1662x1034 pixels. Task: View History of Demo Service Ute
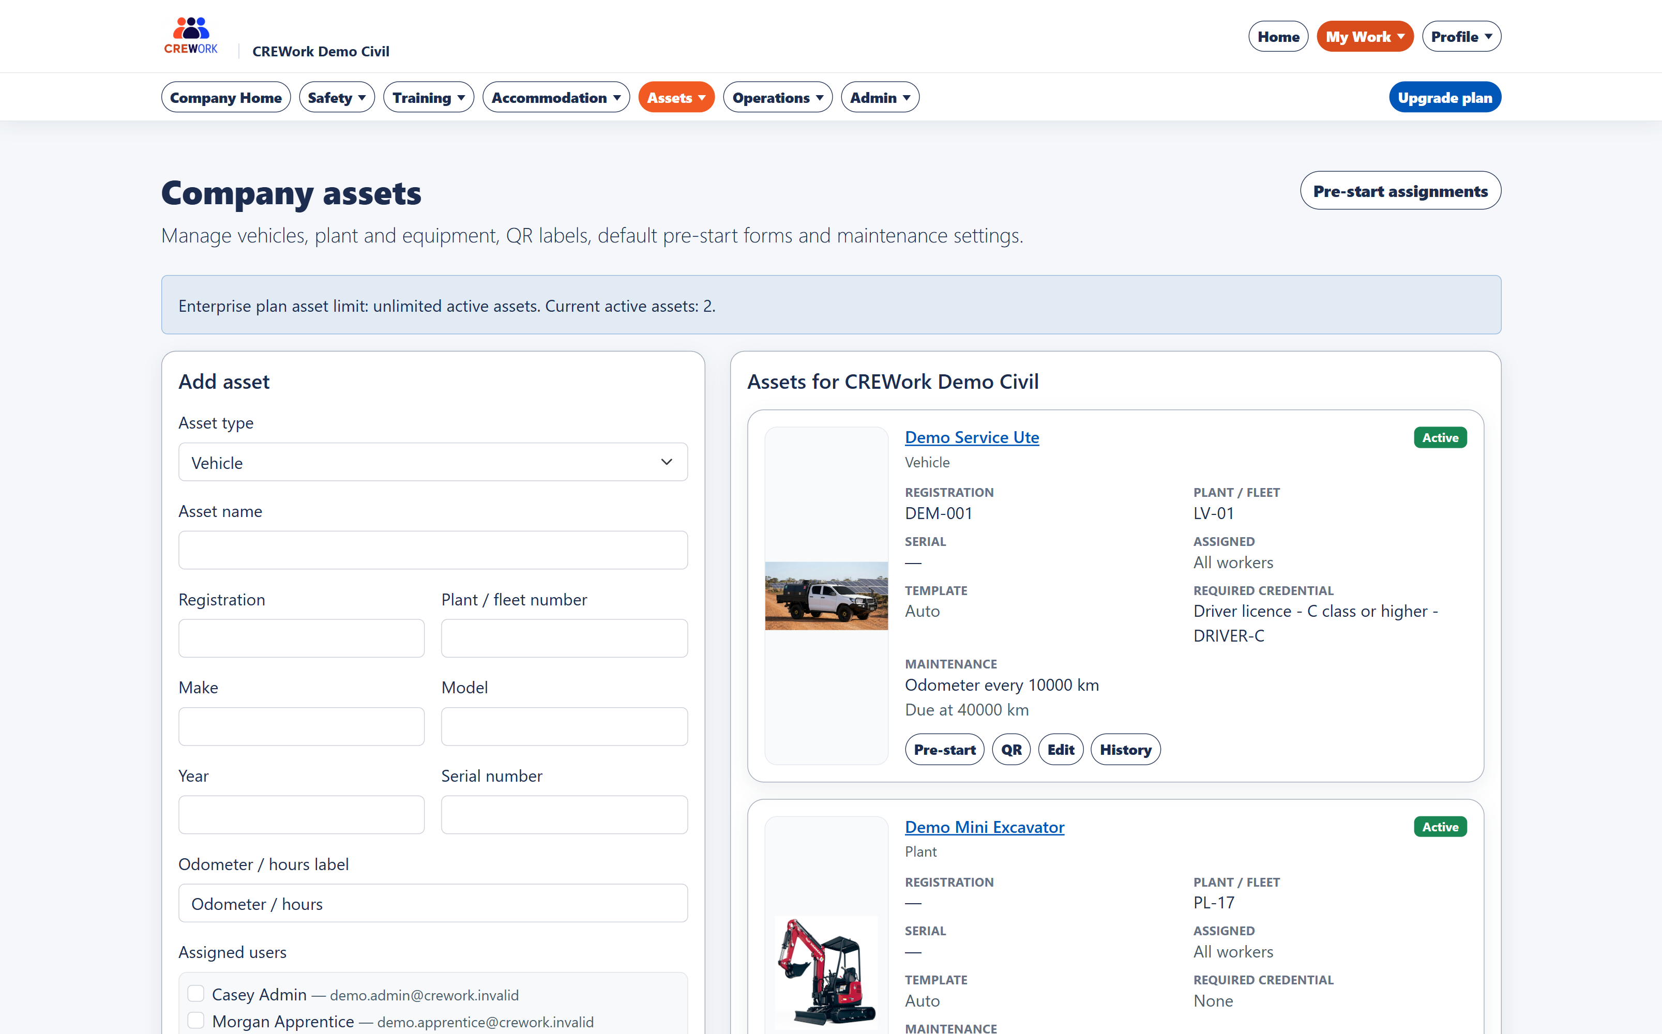tap(1125, 750)
